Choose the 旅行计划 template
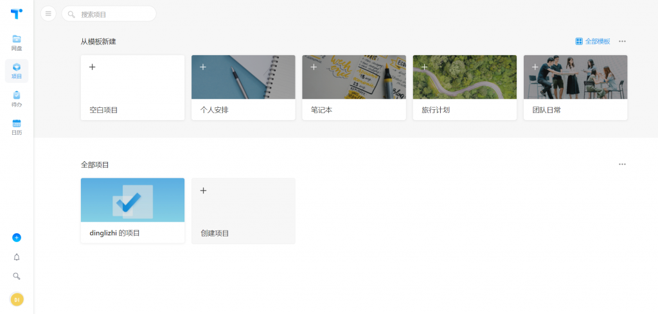Image resolution: width=658 pixels, height=314 pixels. [x=465, y=87]
